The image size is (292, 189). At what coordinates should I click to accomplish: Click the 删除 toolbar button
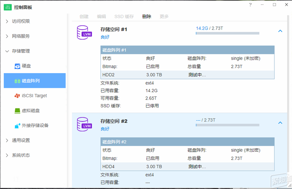tap(147, 17)
